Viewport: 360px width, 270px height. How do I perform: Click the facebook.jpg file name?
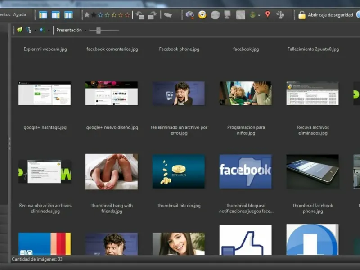[246, 49]
